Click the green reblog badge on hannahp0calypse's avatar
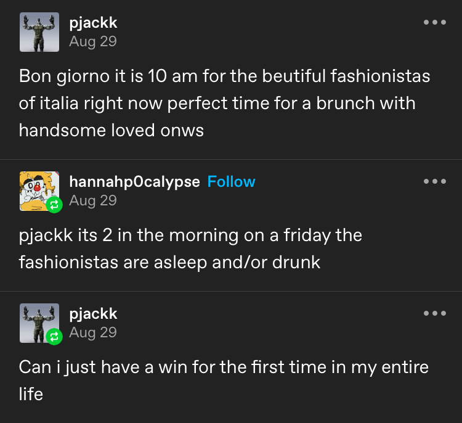 pyautogui.click(x=54, y=205)
